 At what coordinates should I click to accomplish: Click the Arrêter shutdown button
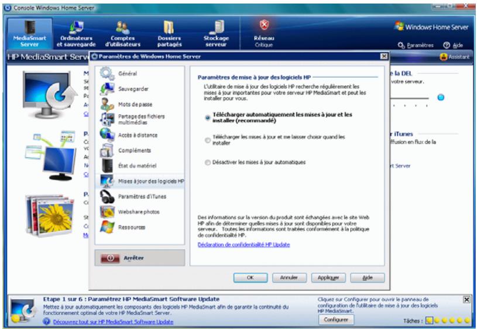coord(140,258)
